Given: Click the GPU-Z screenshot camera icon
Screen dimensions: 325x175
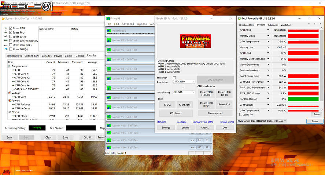Looking at the screenshot, I should (x=309, y=24).
